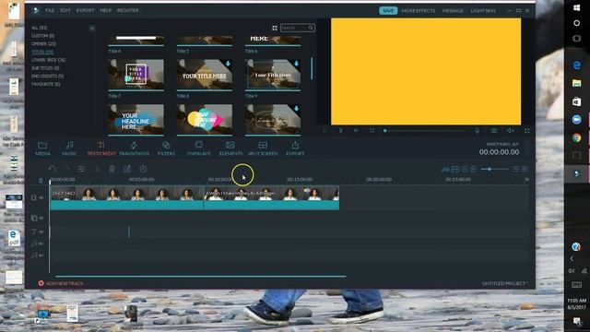Select the END CREDITS category
The image size is (590, 332).
[47, 77]
